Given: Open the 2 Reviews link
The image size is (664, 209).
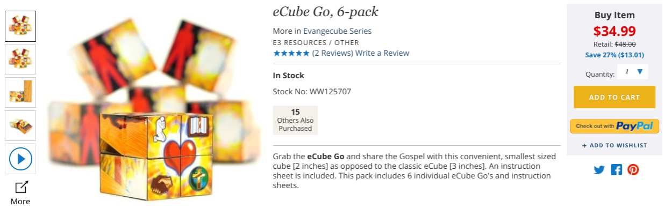Looking at the screenshot, I should (x=332, y=53).
